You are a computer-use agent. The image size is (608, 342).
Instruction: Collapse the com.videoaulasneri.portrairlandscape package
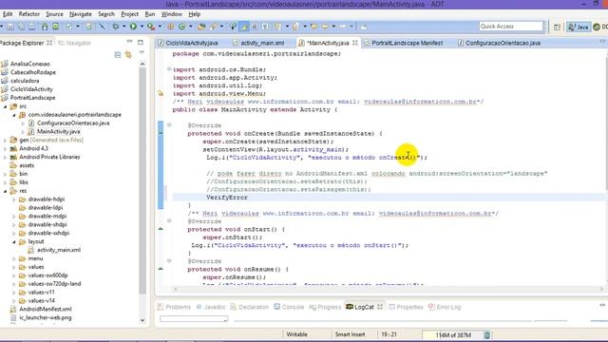[x=14, y=115]
